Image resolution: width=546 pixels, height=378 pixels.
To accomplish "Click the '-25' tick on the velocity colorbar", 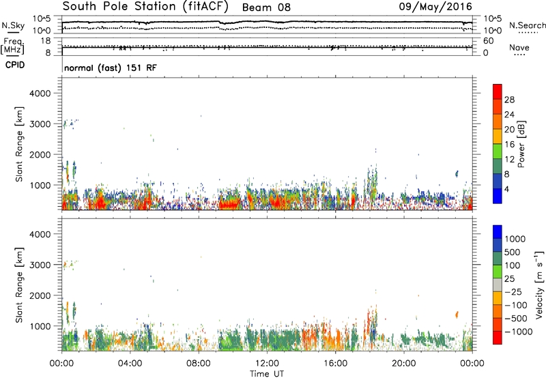I will [x=513, y=291].
